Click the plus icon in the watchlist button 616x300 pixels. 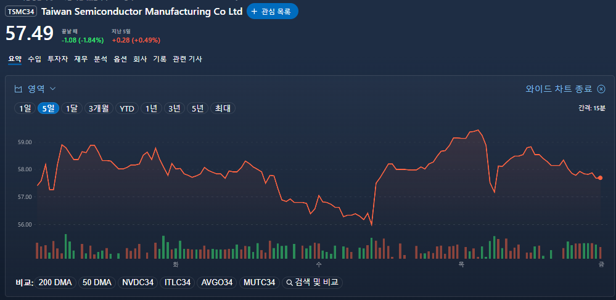254,11
